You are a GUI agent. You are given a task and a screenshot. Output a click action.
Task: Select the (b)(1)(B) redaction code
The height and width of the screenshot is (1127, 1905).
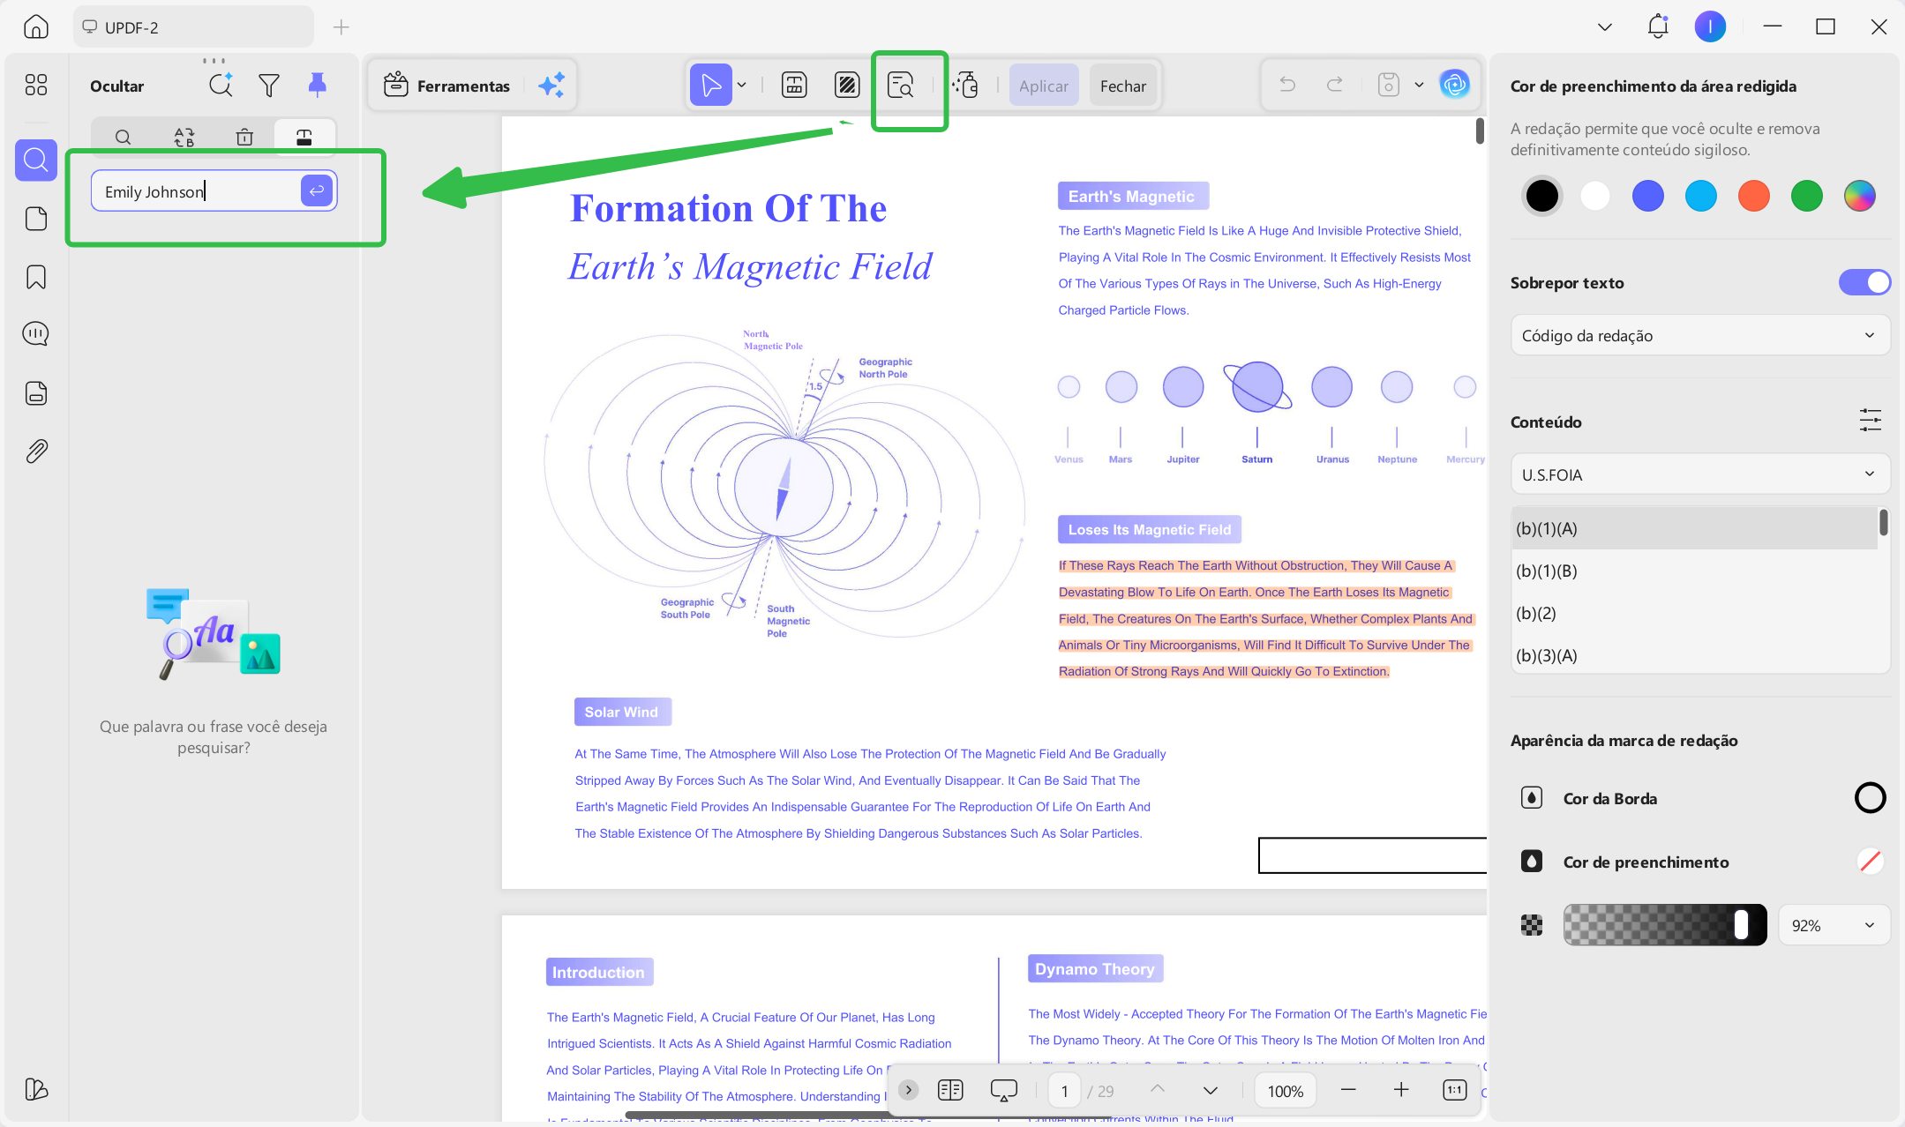(1695, 571)
